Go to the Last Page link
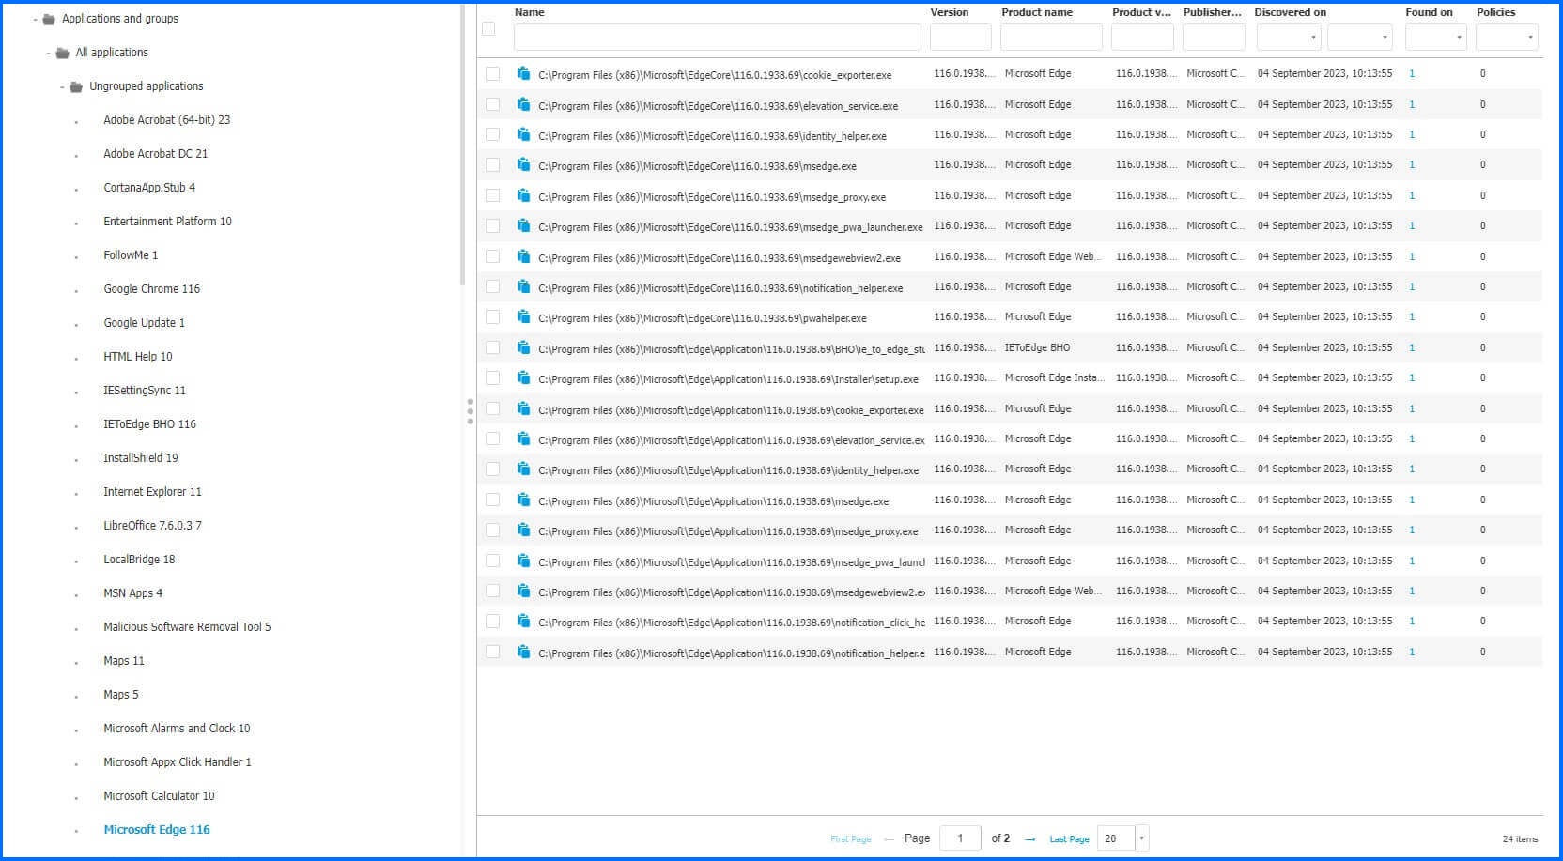The image size is (1563, 861). pyautogui.click(x=1069, y=839)
